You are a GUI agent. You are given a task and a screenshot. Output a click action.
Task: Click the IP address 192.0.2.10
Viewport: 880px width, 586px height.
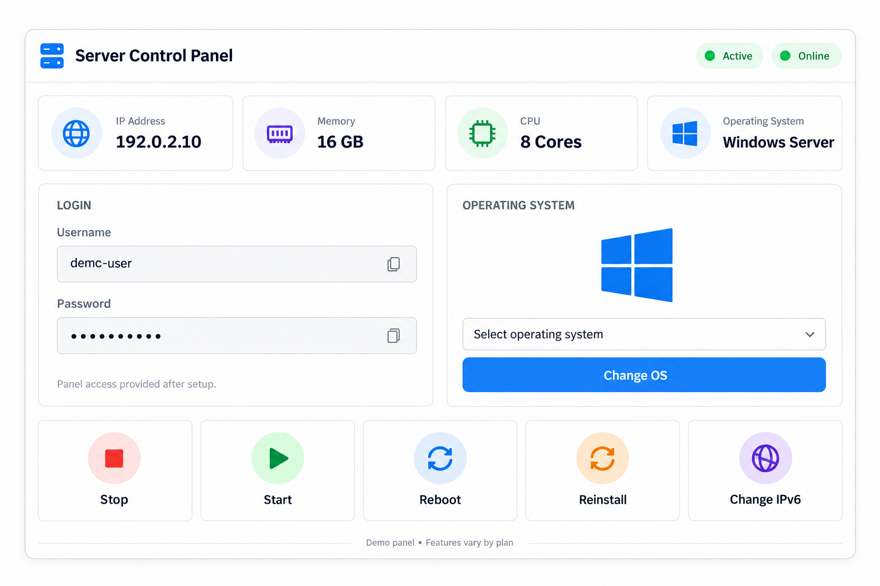pos(159,142)
